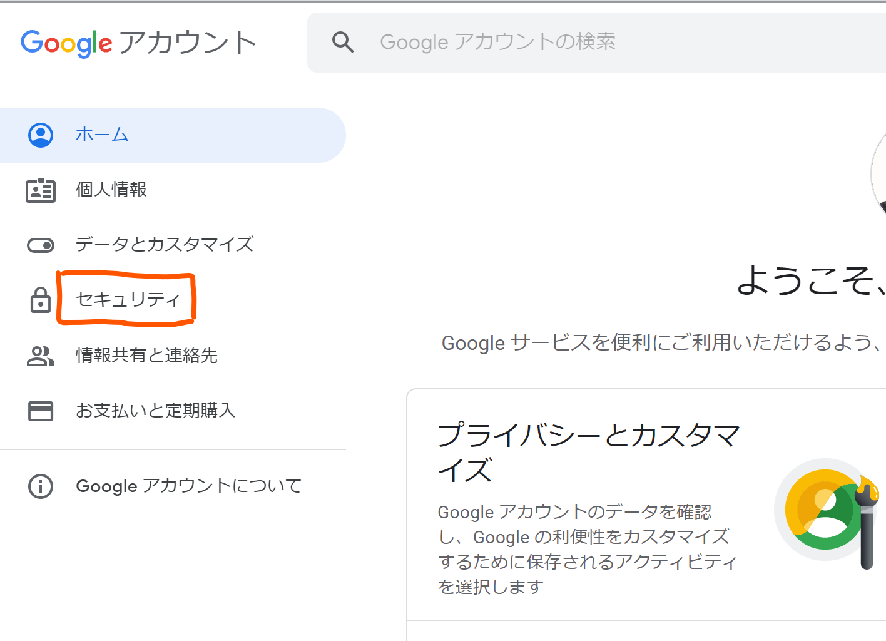Select ホーム in the sidebar
The height and width of the screenshot is (641, 886).
173,135
